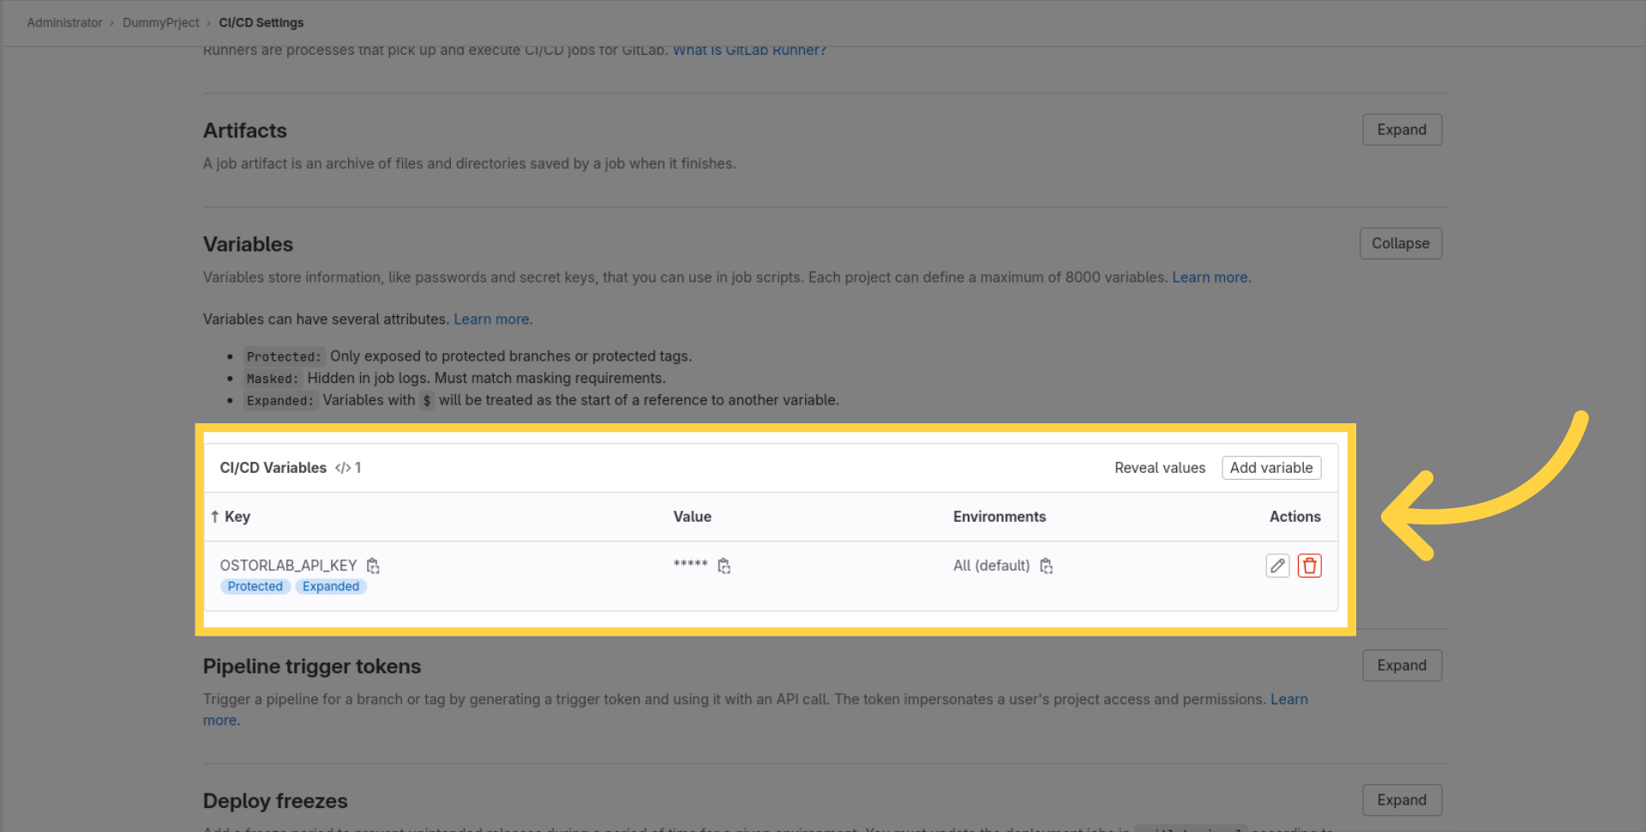Open Administrator breadcrumb link
The height and width of the screenshot is (832, 1646).
pyautogui.click(x=64, y=23)
